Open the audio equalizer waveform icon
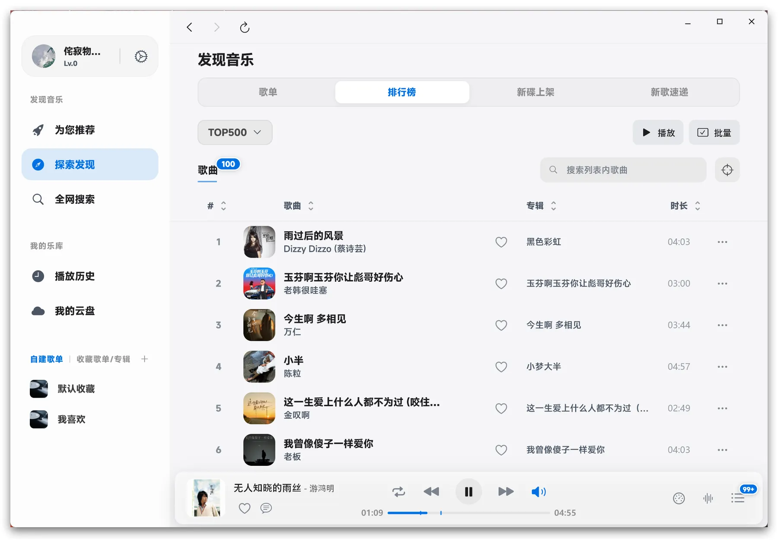778x541 pixels. pos(708,498)
